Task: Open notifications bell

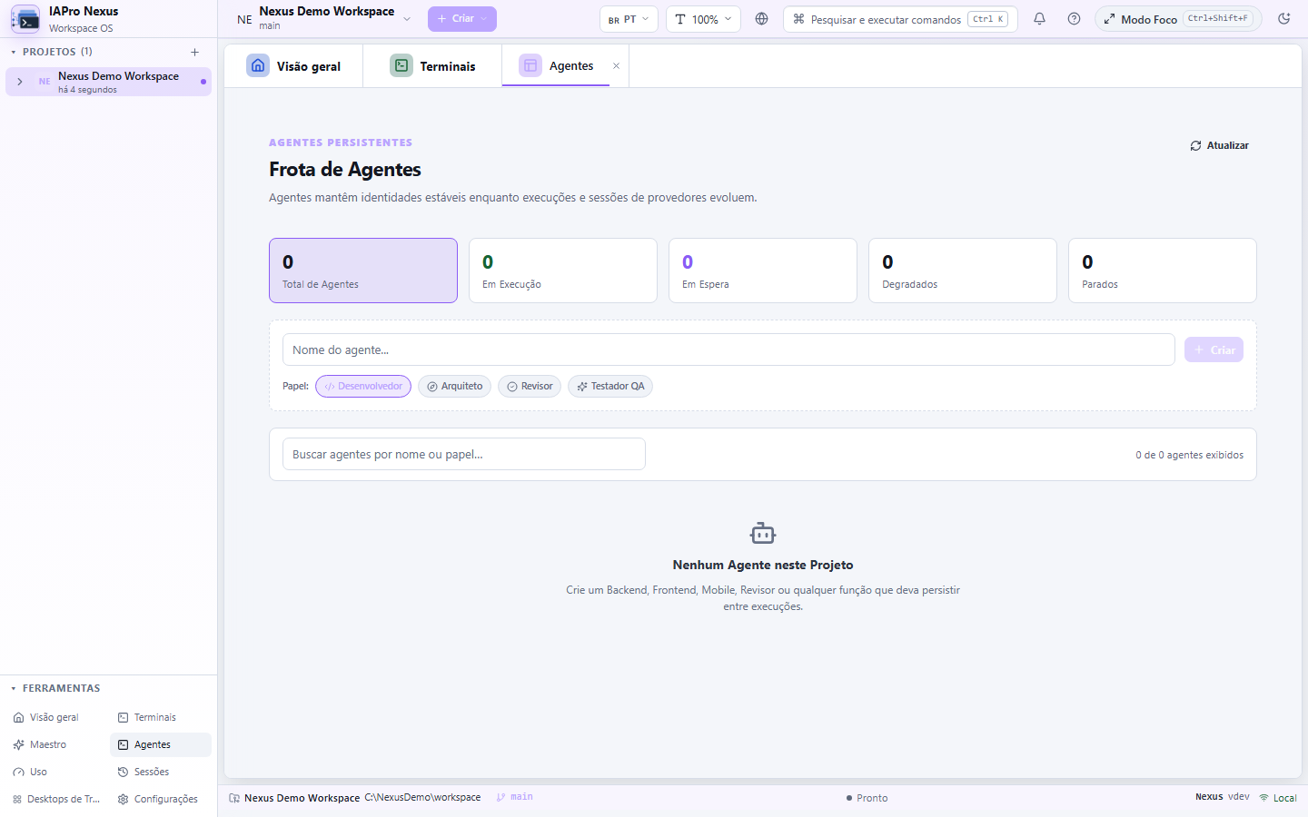Action: [1040, 19]
